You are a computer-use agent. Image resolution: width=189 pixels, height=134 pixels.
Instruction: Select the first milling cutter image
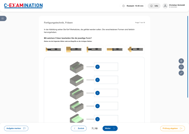[x=53, y=49]
